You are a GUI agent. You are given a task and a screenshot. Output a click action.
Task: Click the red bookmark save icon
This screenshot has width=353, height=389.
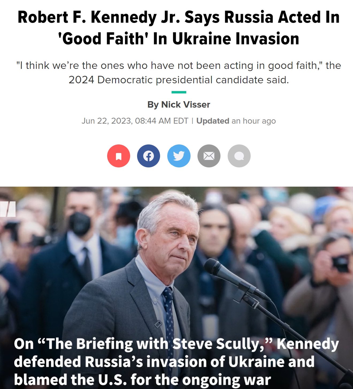[x=119, y=156]
